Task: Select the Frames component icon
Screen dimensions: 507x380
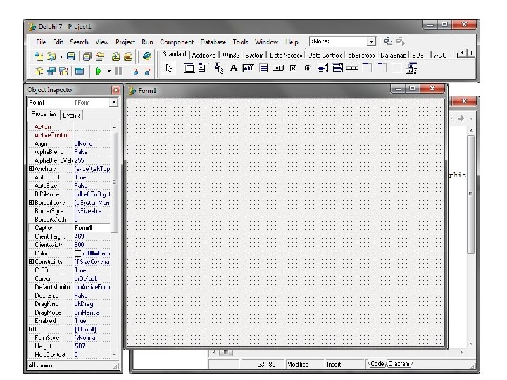Action: (x=189, y=68)
